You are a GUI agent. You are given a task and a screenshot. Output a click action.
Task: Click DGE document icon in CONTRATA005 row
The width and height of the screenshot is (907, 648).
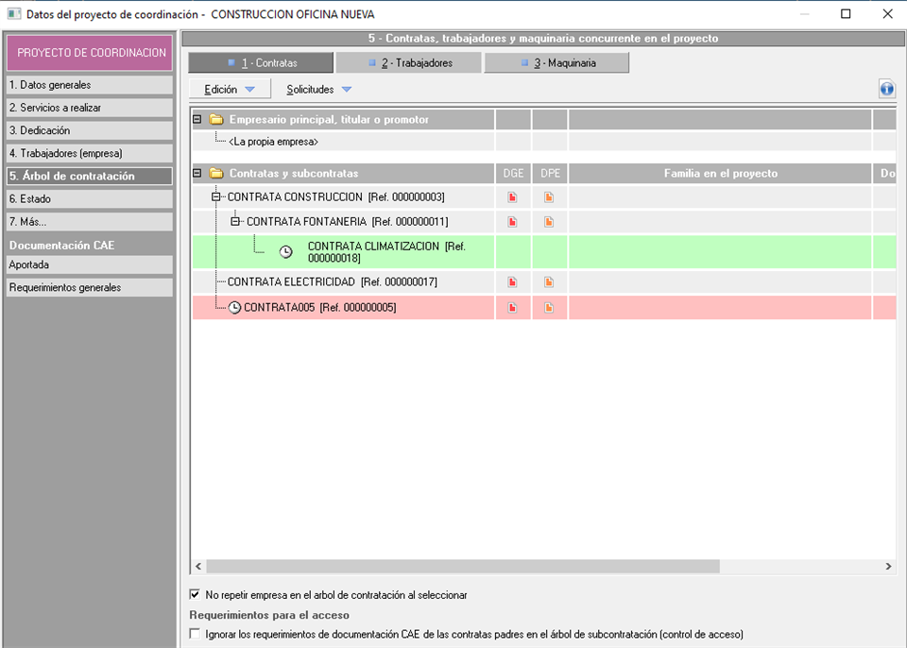click(x=513, y=308)
